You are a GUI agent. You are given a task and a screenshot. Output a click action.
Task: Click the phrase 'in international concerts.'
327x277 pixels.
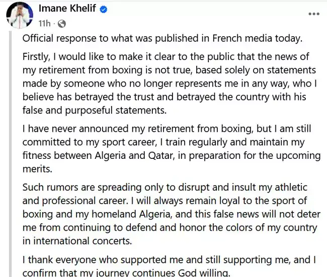77,241
